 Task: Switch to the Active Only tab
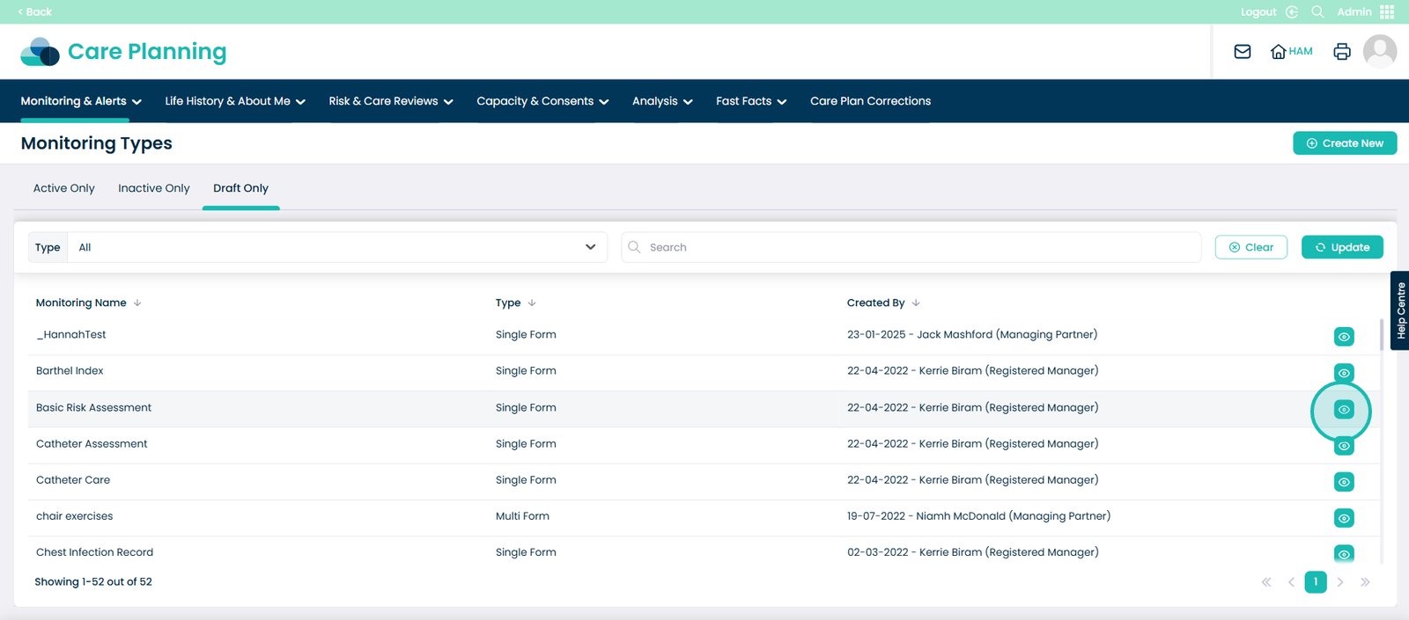64,188
